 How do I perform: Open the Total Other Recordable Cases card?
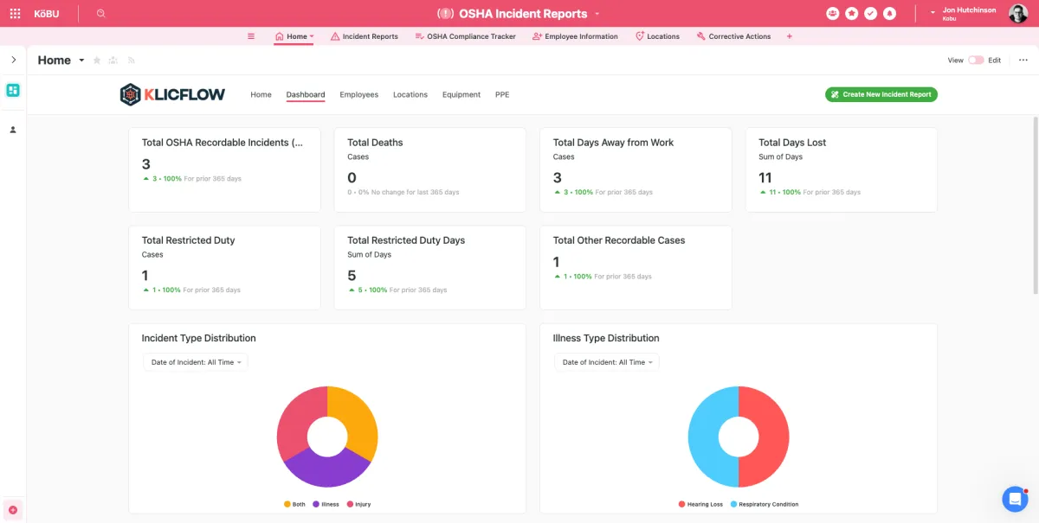pyautogui.click(x=636, y=267)
